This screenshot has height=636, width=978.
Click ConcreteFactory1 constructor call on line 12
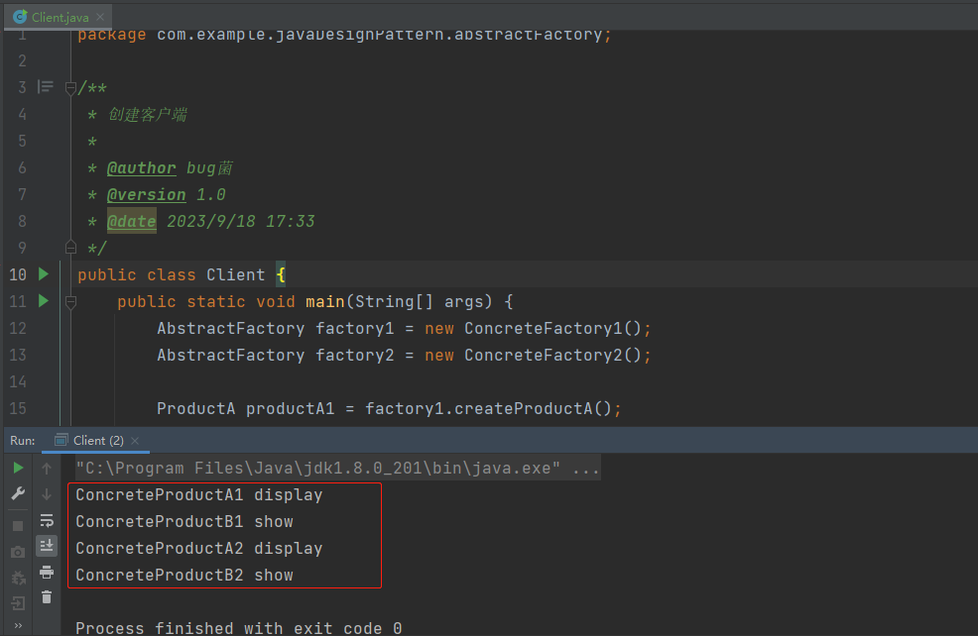point(552,328)
